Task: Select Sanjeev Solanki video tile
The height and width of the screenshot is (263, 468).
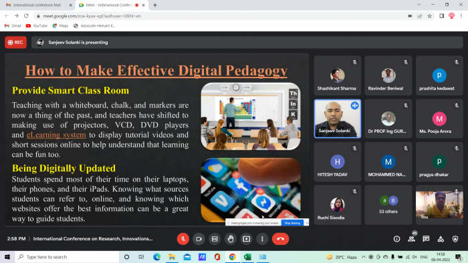Action: pos(337,119)
